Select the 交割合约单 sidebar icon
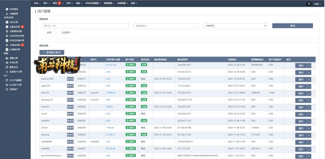Viewport: 325px width, 159px height. tap(7, 27)
